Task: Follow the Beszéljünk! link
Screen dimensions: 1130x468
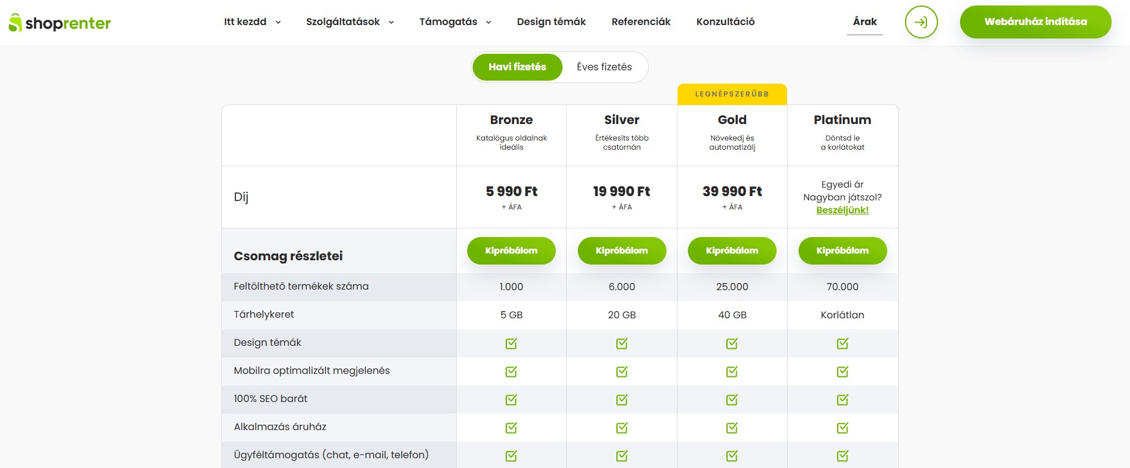Action: (x=842, y=210)
